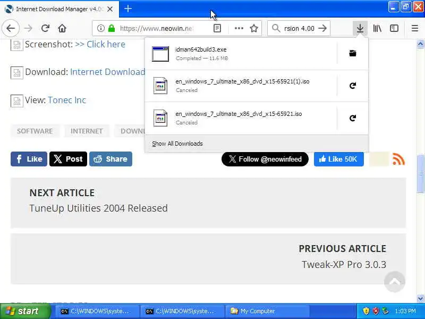Retry the 65921(1).iso canceled download
Viewport: 425px width, 319px height.
[352, 86]
